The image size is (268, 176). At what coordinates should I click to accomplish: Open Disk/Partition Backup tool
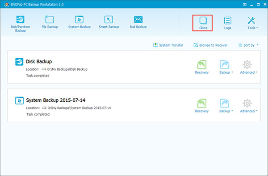click(x=21, y=24)
